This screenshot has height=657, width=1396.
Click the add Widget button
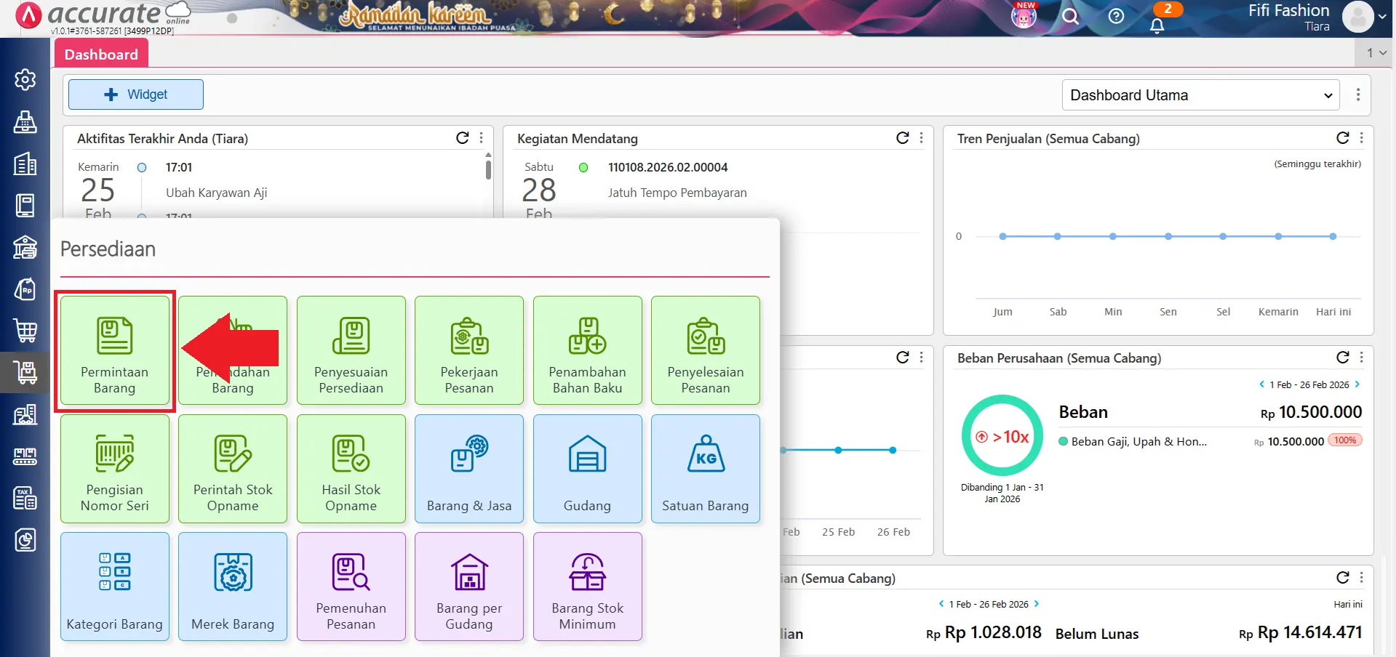coord(136,94)
